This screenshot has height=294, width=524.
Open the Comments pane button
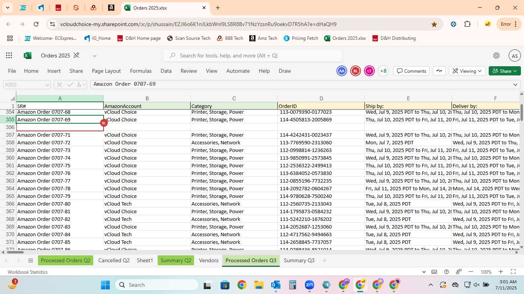click(412, 71)
